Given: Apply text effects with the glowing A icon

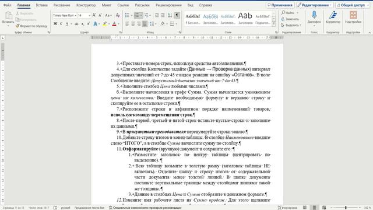Looking at the screenshot, I should [x=95, y=24].
